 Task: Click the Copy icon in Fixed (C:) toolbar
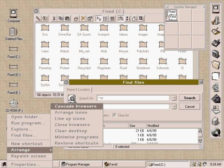coord(61,18)
